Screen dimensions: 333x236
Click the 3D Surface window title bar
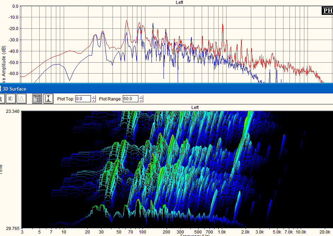166,89
